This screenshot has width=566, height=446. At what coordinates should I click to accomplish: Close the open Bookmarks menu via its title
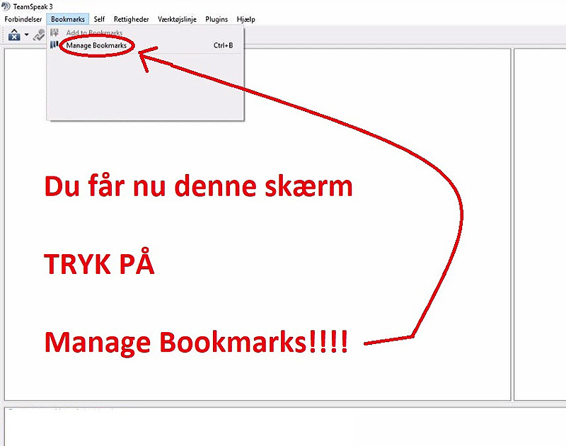[67, 19]
